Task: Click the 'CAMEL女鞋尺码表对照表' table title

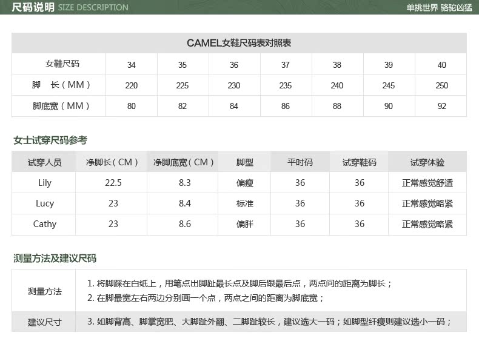Action: pyautogui.click(x=239, y=43)
